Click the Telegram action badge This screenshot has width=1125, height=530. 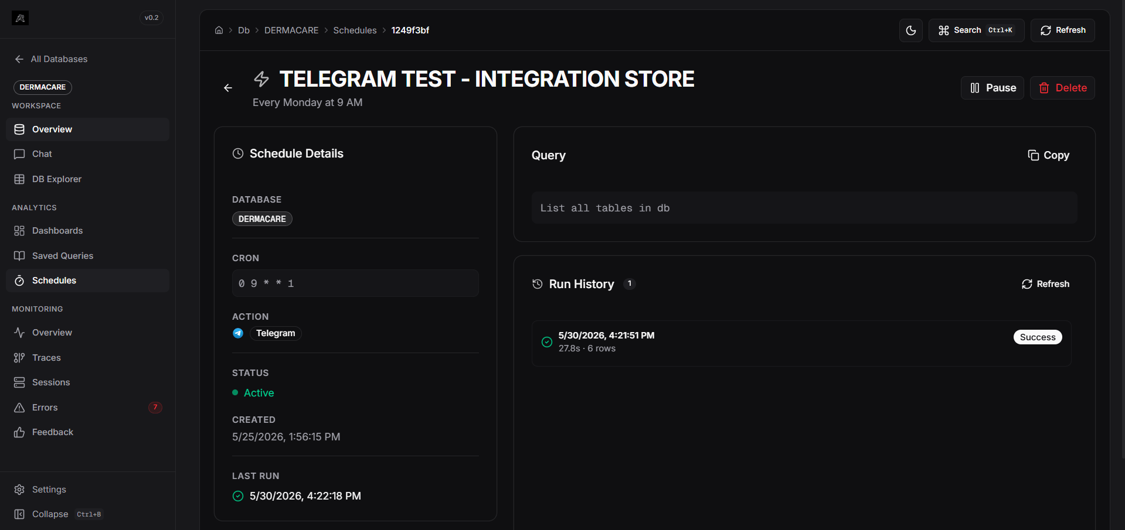click(x=276, y=333)
